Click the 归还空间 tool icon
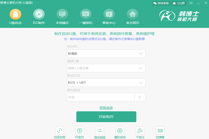This screenshot has width=209, height=139. pos(60,131)
